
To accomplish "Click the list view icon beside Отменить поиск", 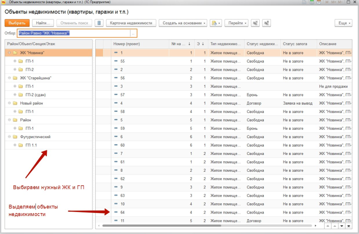I will (x=99, y=23).
